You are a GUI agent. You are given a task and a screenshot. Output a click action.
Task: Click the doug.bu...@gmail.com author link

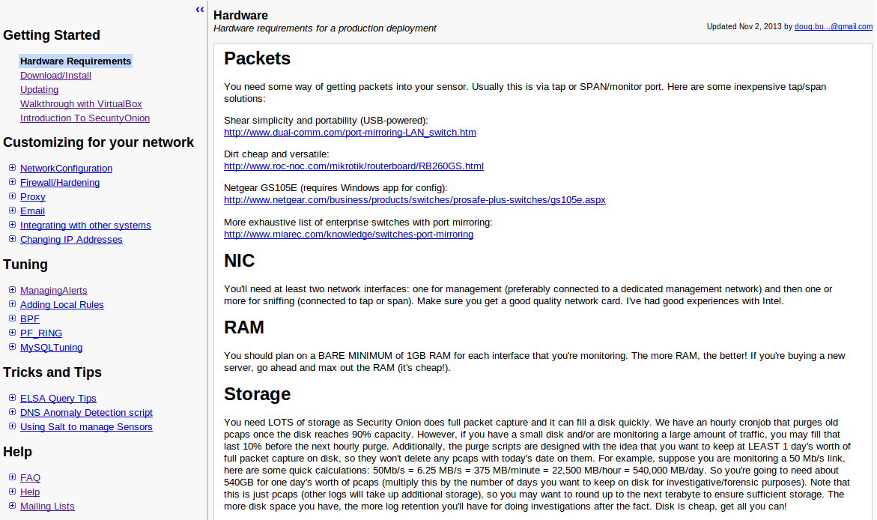[x=833, y=26]
